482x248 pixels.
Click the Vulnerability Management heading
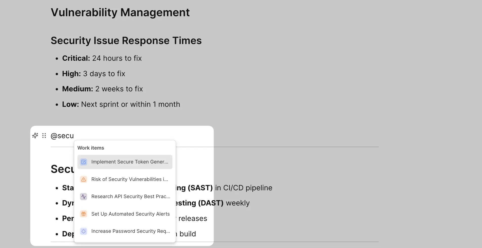pos(120,12)
